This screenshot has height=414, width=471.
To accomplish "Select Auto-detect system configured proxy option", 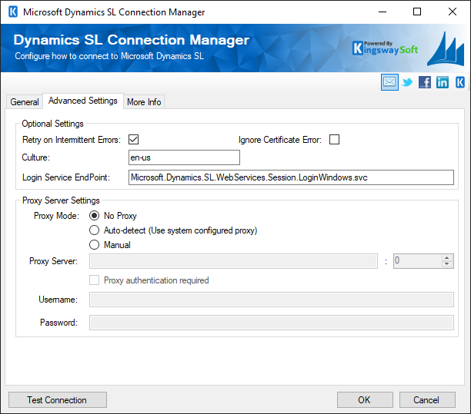I will [95, 230].
